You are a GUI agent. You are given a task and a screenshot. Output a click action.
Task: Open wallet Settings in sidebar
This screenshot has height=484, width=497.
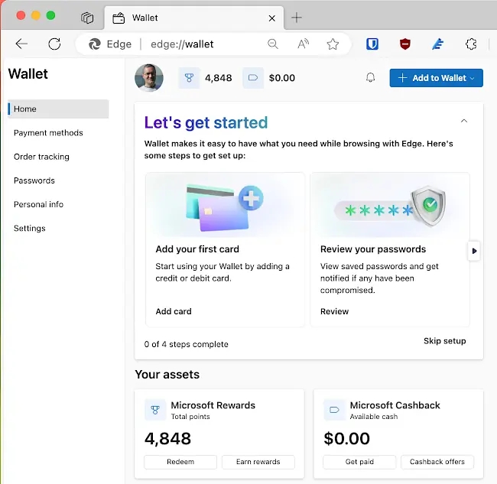tap(30, 228)
